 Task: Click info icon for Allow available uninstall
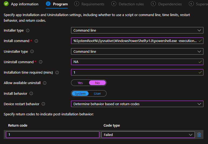coord(45,83)
